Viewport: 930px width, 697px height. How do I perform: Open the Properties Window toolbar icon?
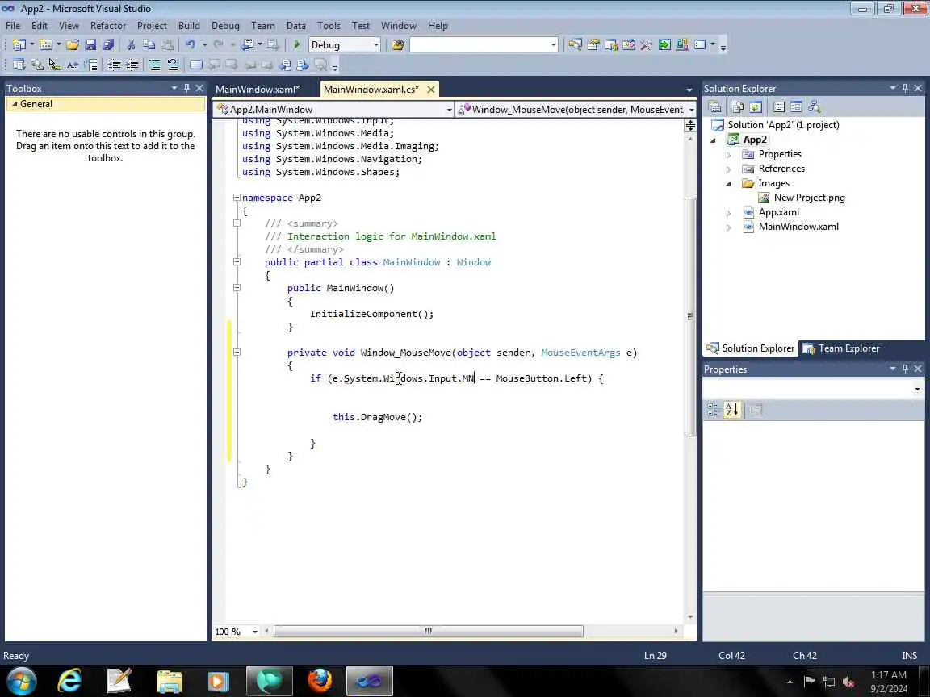pos(593,44)
